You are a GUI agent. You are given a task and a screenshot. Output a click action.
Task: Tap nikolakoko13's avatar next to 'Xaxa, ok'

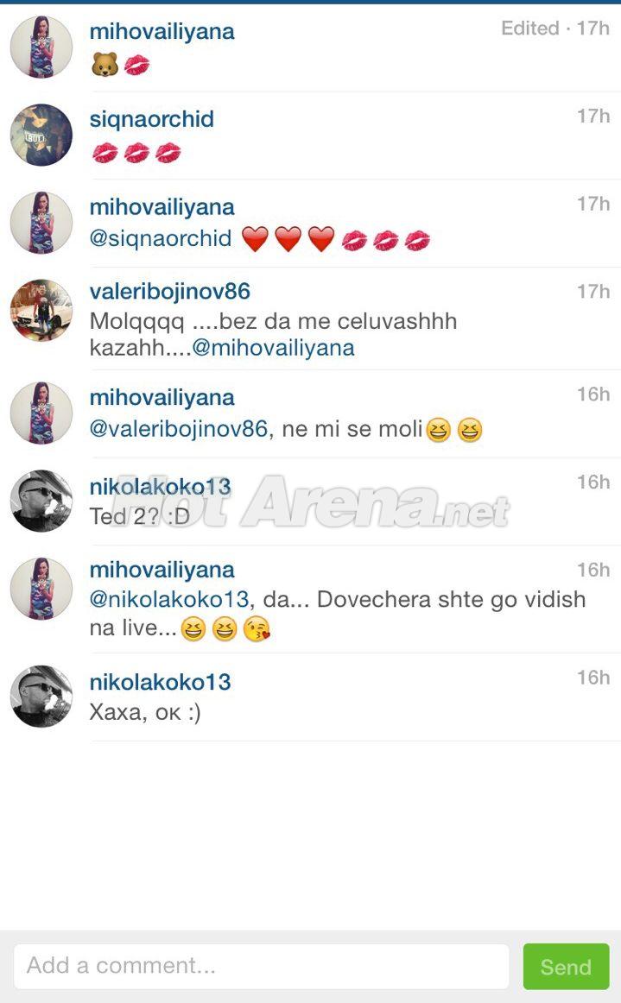tap(41, 697)
